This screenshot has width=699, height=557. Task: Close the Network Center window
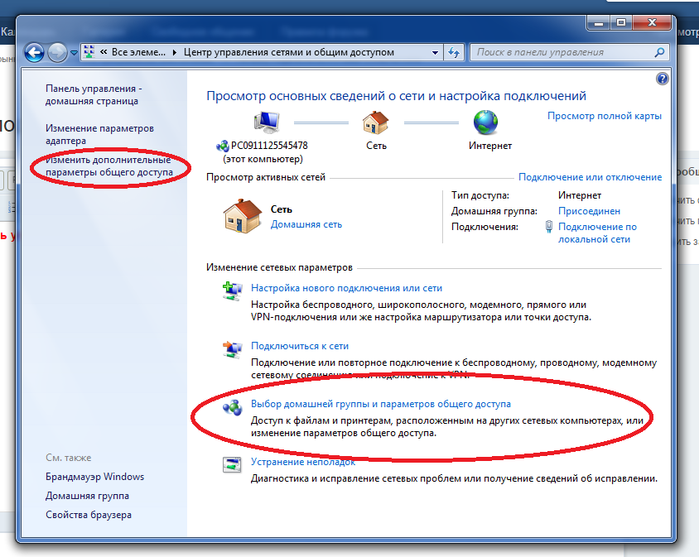click(x=651, y=22)
